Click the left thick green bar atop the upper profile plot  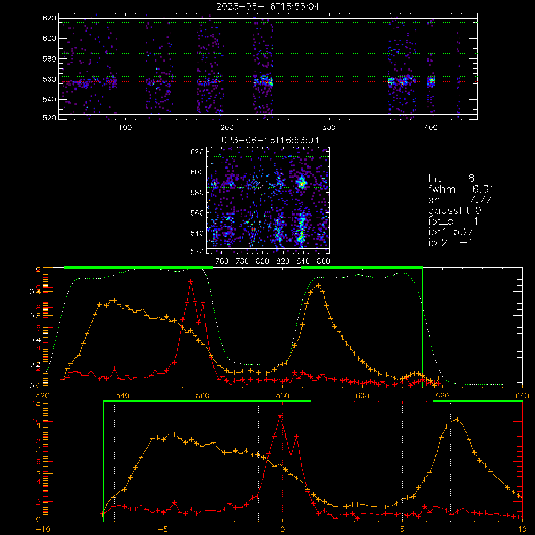click(x=139, y=267)
